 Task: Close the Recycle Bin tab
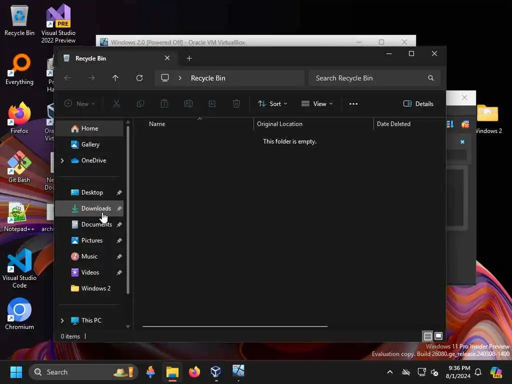167,58
